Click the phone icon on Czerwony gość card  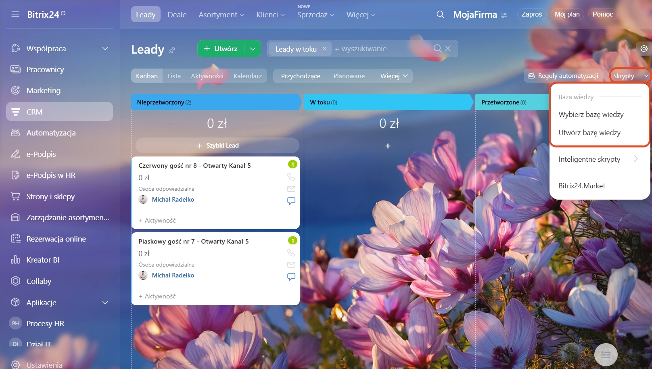[291, 177]
